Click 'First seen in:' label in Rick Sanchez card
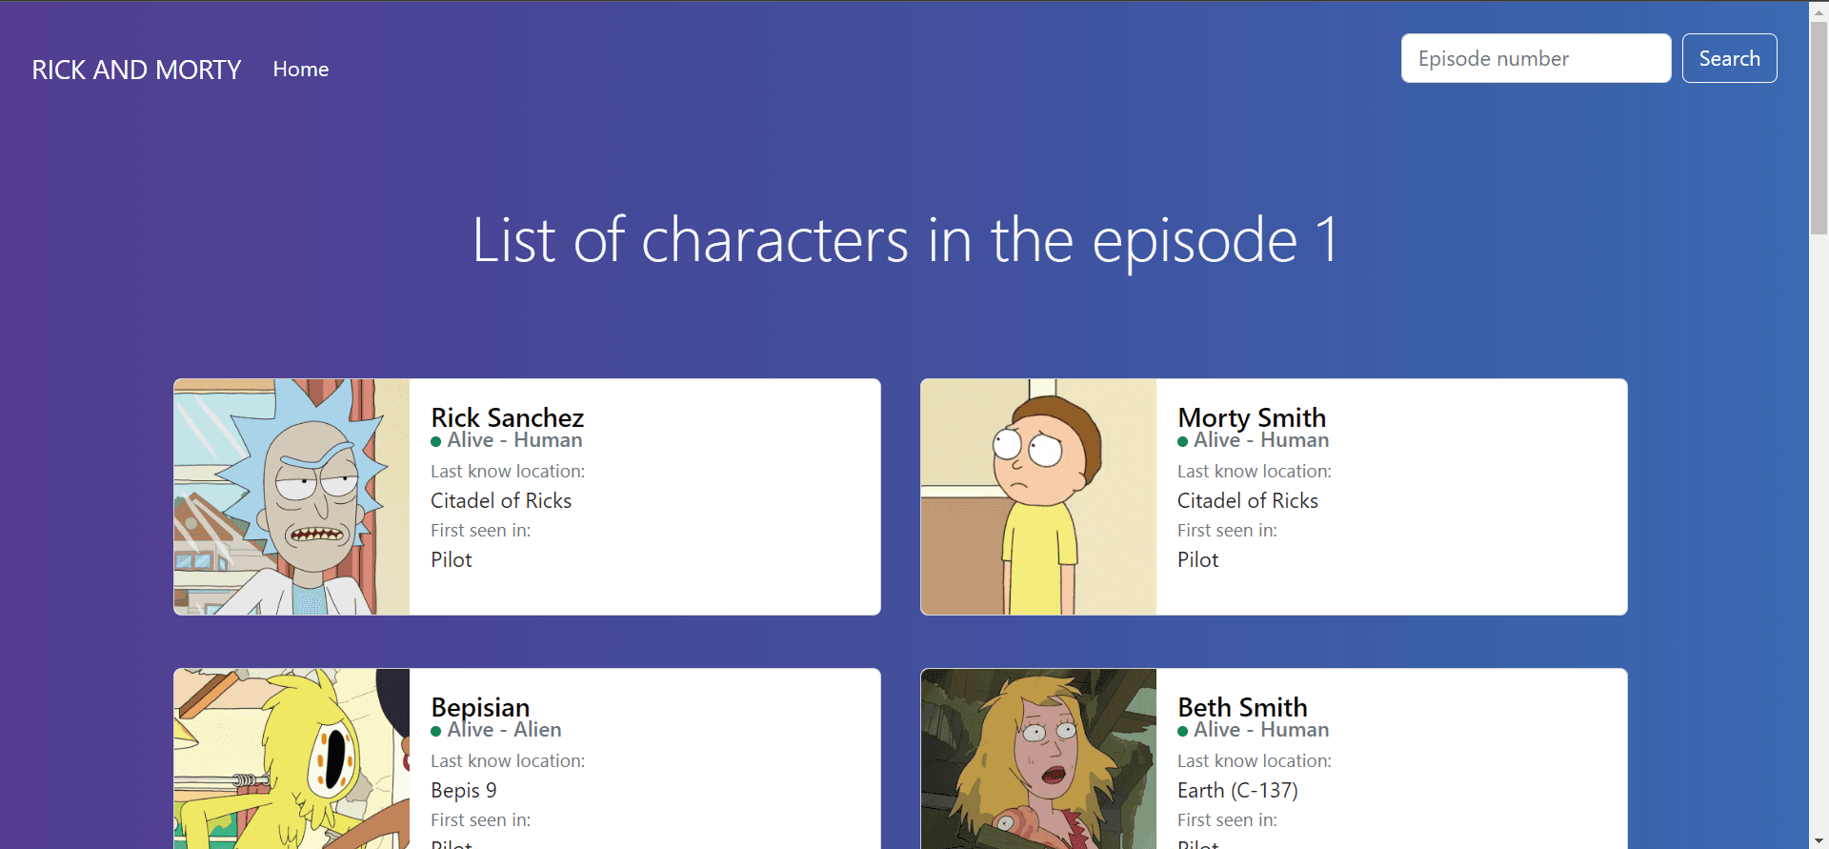The image size is (1829, 849). tap(481, 530)
